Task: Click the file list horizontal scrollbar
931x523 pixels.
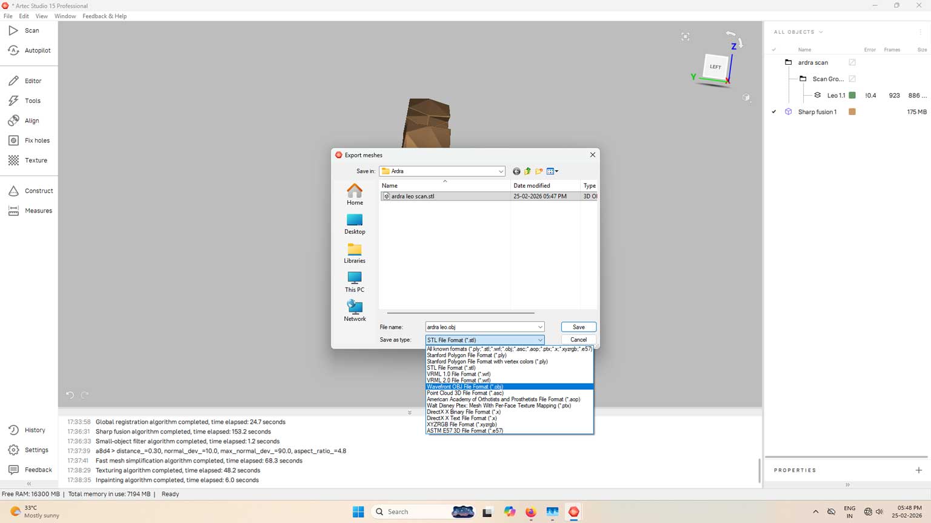Action: [x=461, y=313]
